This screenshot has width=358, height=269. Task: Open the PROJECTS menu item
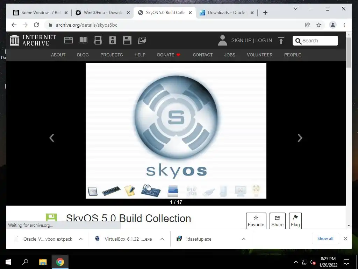[x=112, y=55]
